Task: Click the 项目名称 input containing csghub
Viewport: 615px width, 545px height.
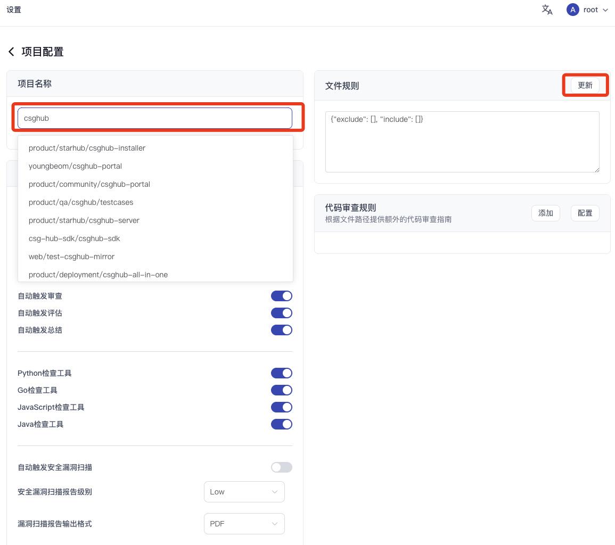Action: click(x=154, y=118)
